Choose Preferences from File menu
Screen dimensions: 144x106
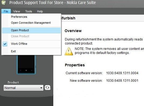(31, 17)
